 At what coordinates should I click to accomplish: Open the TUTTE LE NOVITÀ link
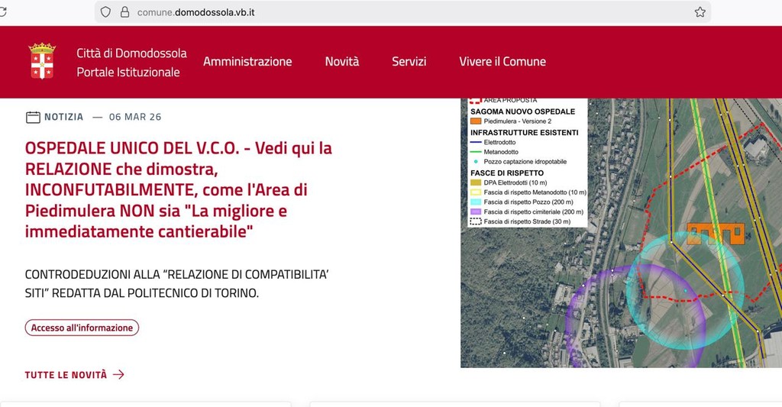tap(66, 375)
